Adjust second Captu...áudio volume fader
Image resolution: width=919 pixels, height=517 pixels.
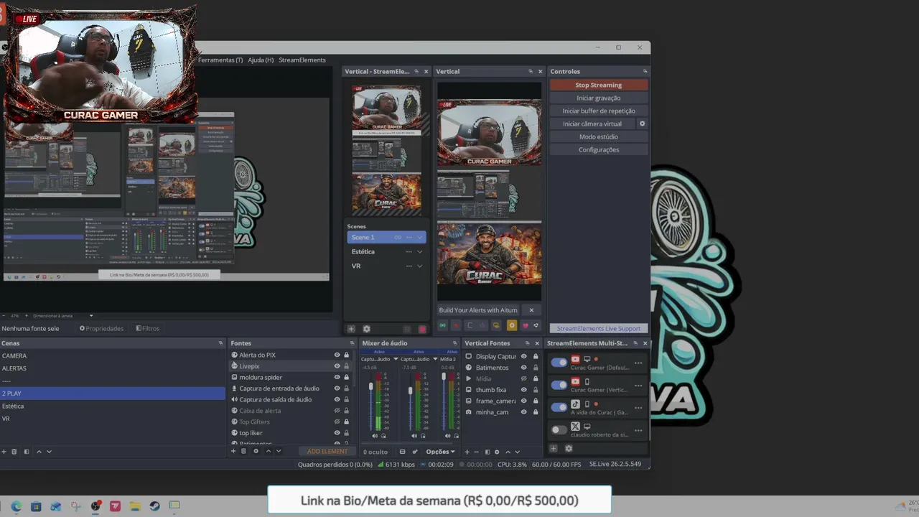coord(411,391)
